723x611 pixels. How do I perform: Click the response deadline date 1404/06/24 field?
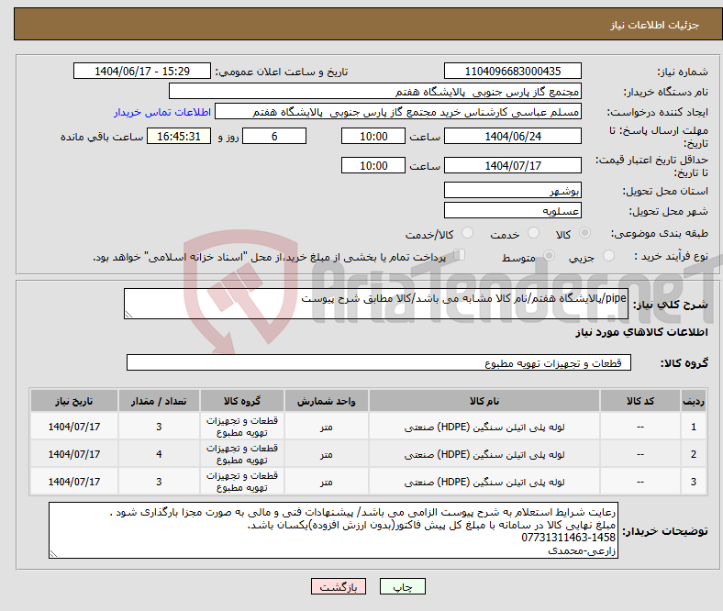pyautogui.click(x=512, y=136)
